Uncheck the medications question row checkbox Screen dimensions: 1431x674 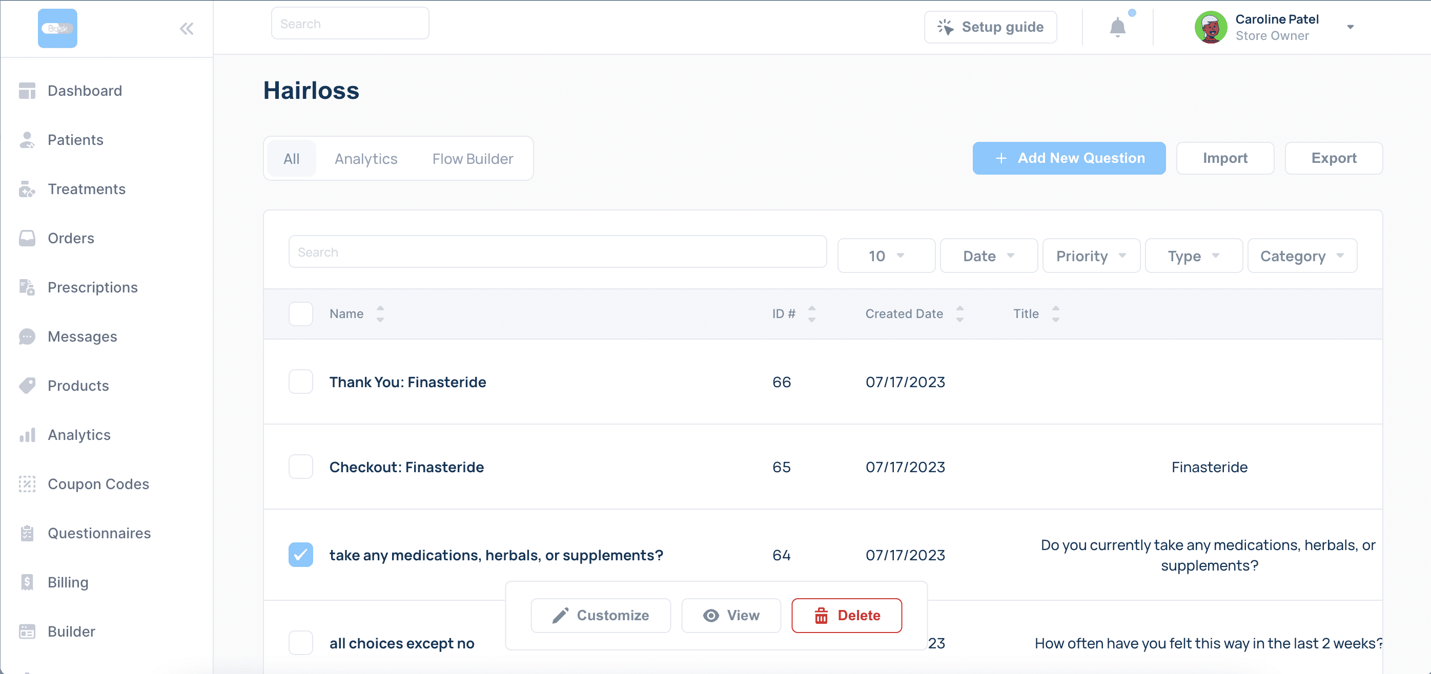click(300, 555)
